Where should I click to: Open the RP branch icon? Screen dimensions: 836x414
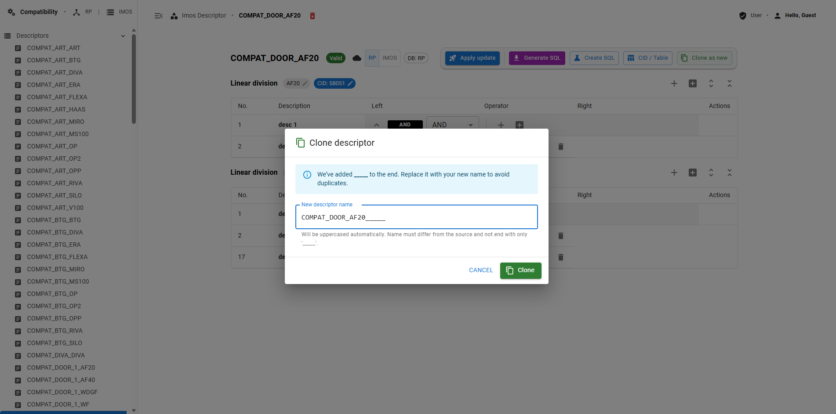(76, 12)
